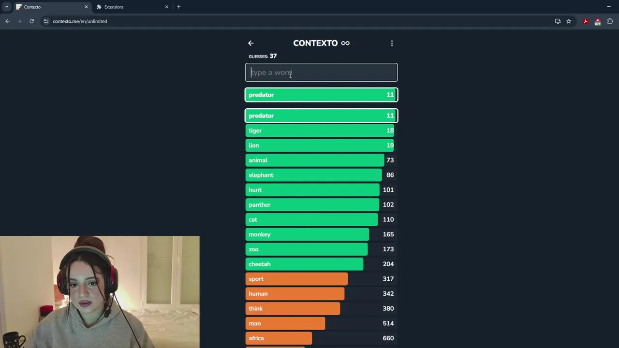
Task: Click the orange 'sport' guess row
Action: coord(321,279)
